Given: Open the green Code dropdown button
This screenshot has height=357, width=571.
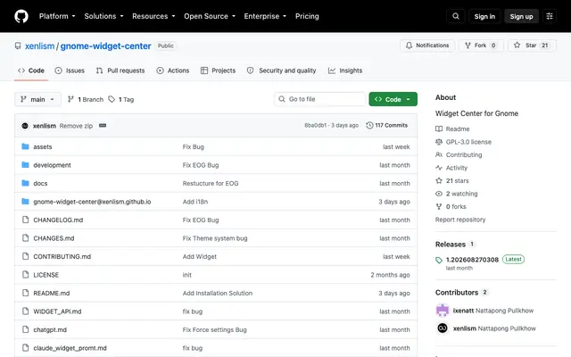Looking at the screenshot, I should [x=393, y=99].
